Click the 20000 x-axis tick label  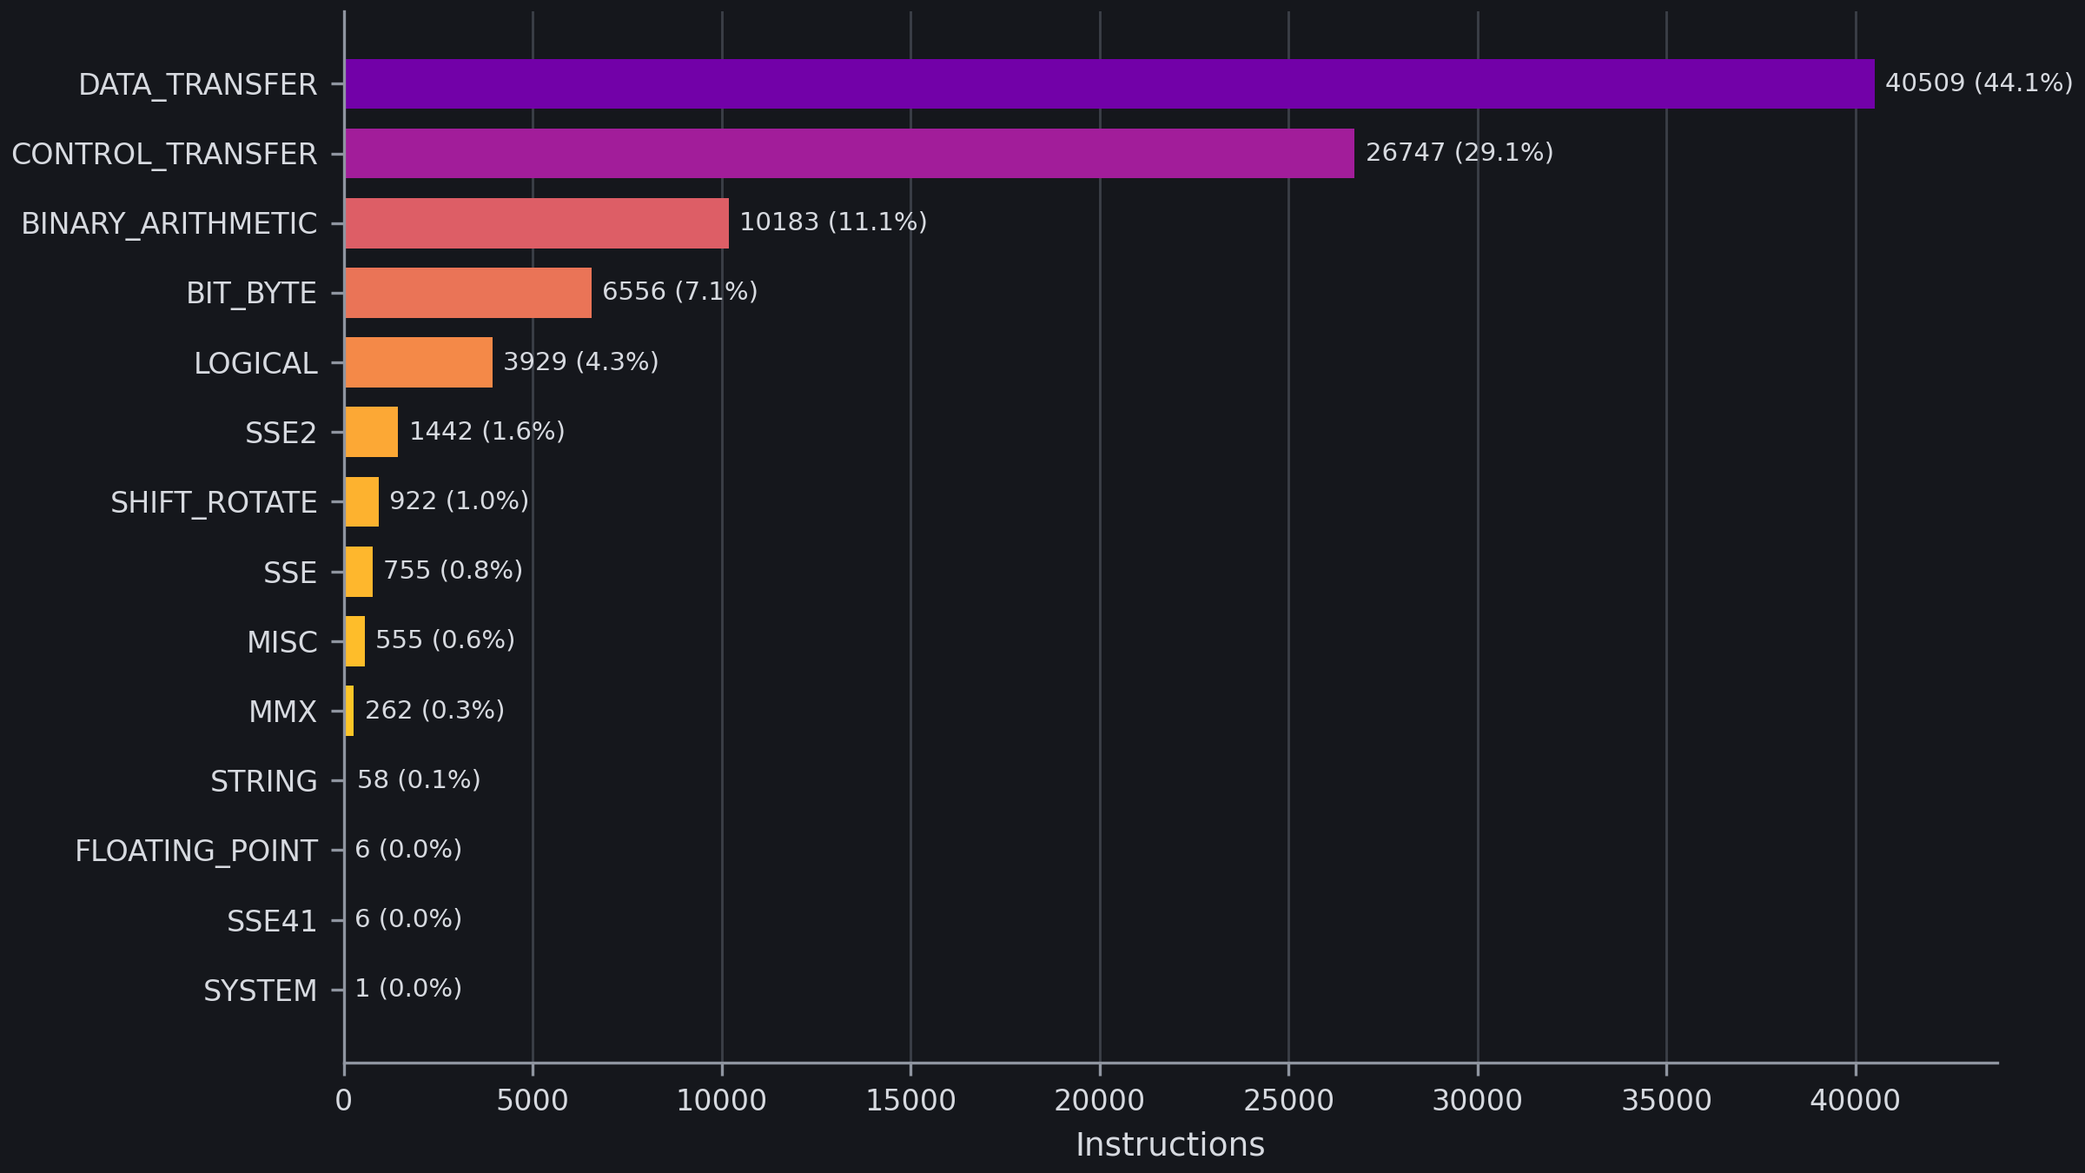pos(1100,1101)
